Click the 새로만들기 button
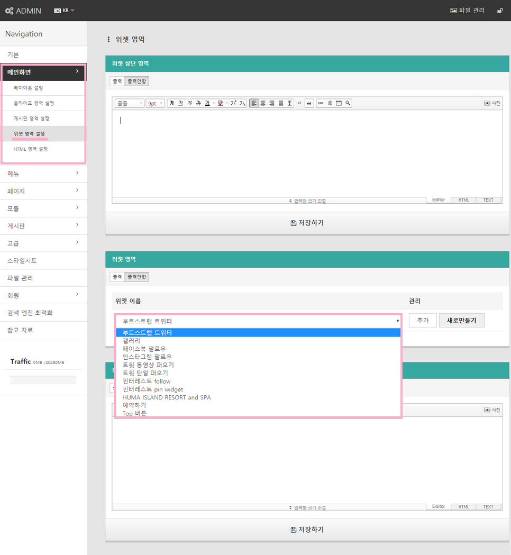The height and width of the screenshot is (555, 511). [x=461, y=320]
